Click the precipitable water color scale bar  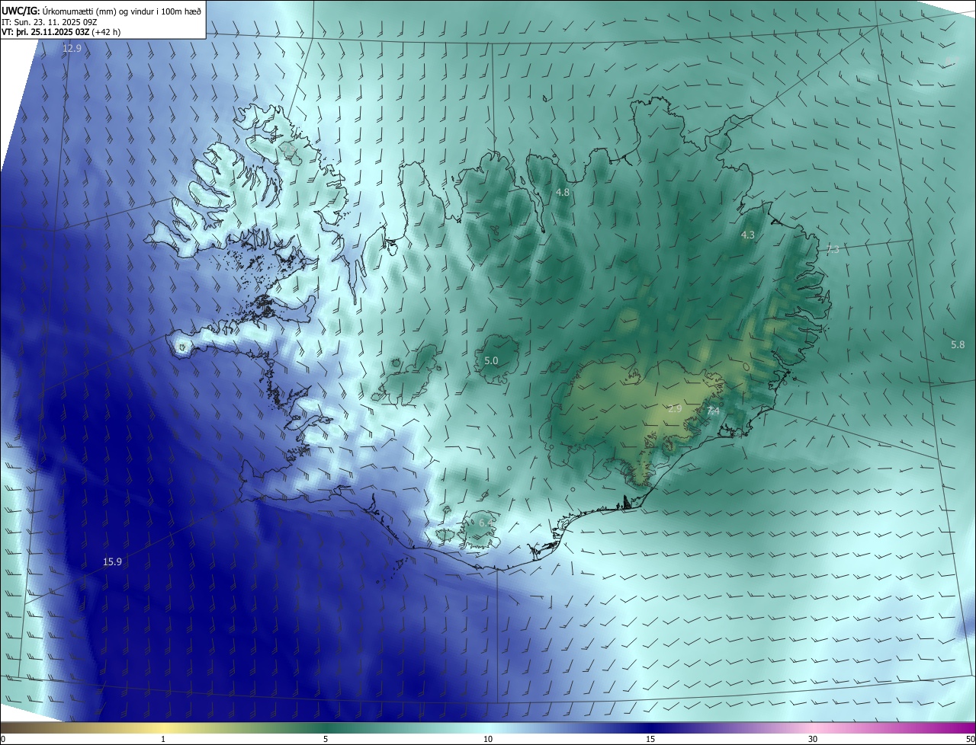click(x=488, y=727)
